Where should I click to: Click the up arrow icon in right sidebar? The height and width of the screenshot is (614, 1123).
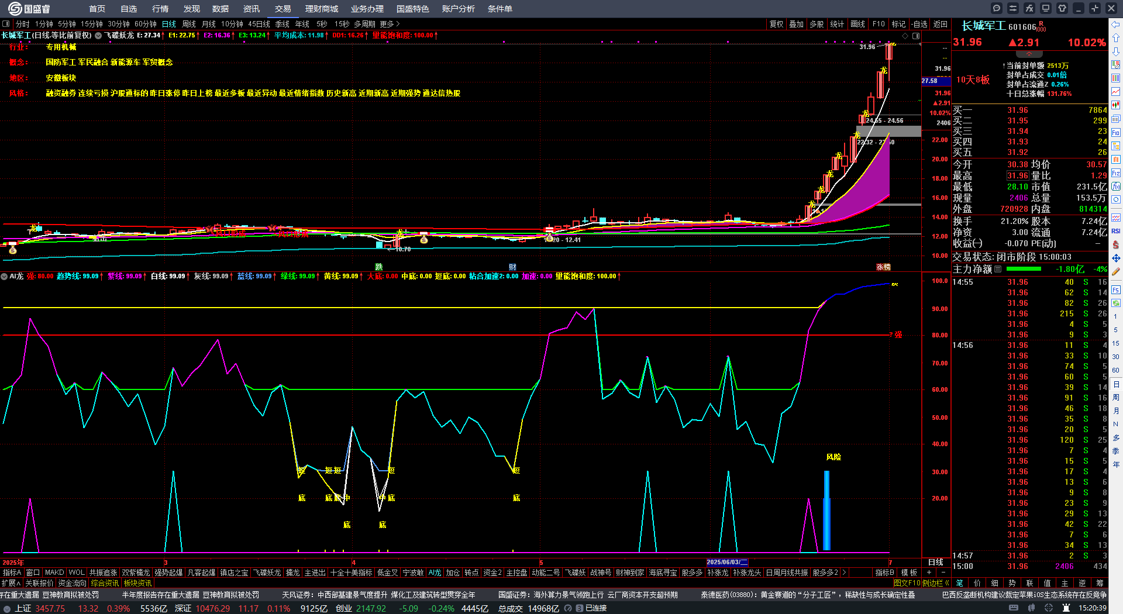click(1116, 38)
